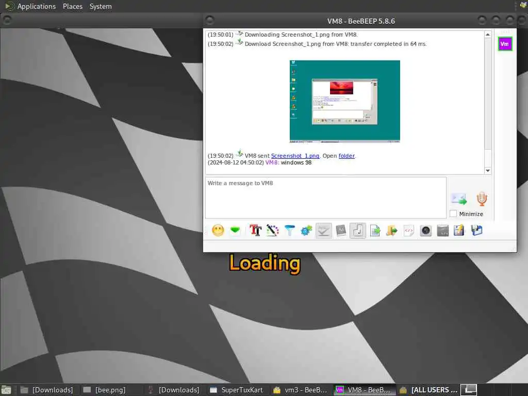The image size is (528, 396).
Task: Click the round button left of the BeeBEEP title
Action: click(210, 20)
